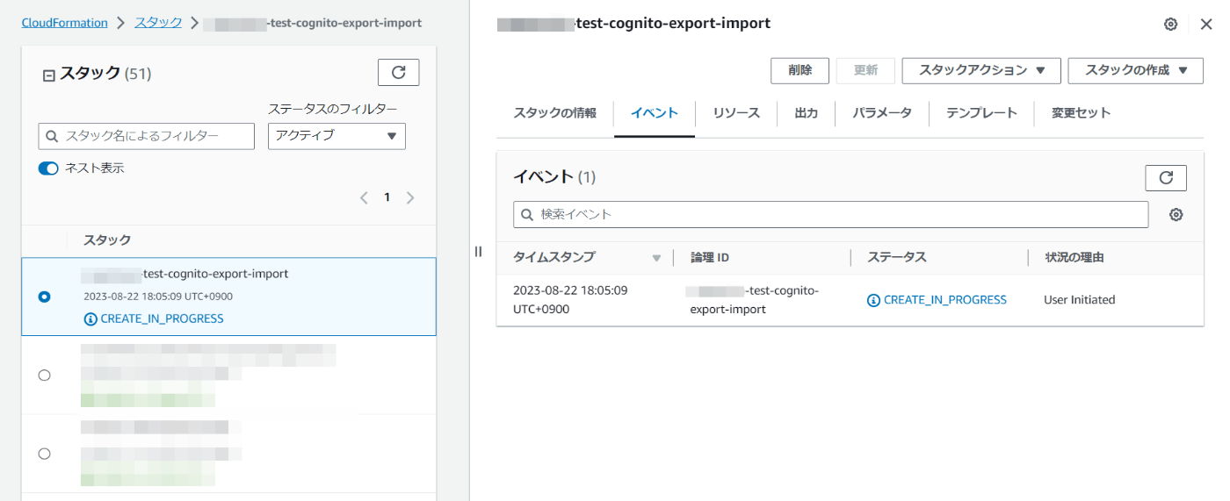Screen dimensions: 1230x501
Task: Refresh the stack list
Action: (398, 73)
